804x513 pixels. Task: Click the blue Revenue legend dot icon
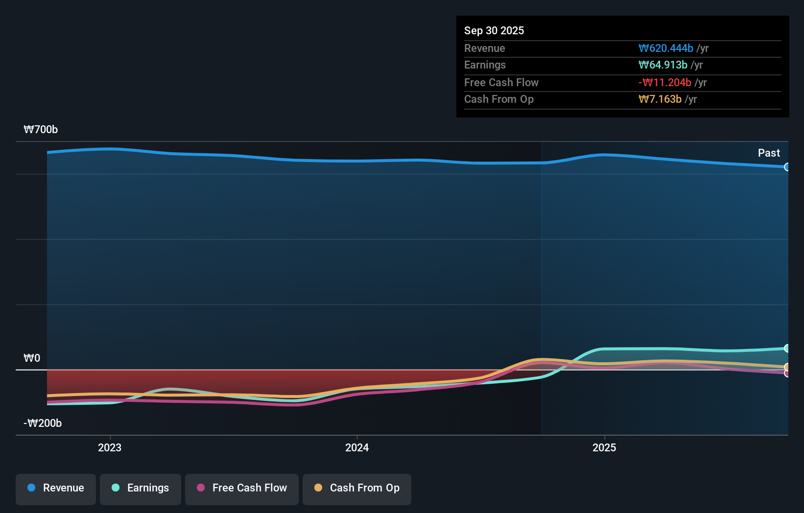click(30, 488)
